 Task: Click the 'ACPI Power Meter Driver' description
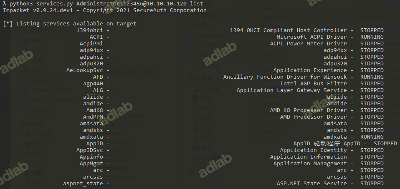[308, 43]
